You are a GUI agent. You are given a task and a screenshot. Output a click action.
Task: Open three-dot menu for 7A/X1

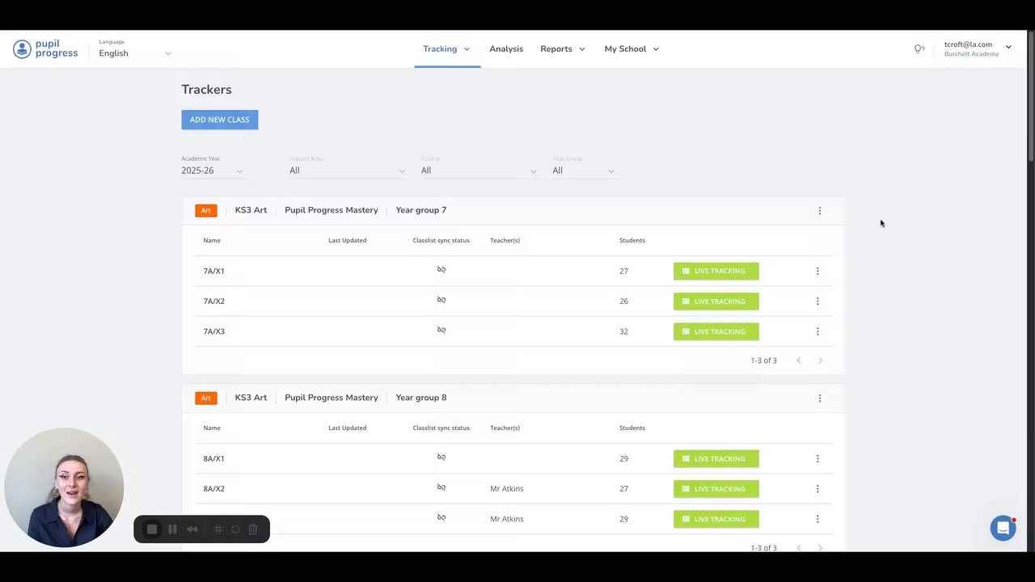point(817,271)
